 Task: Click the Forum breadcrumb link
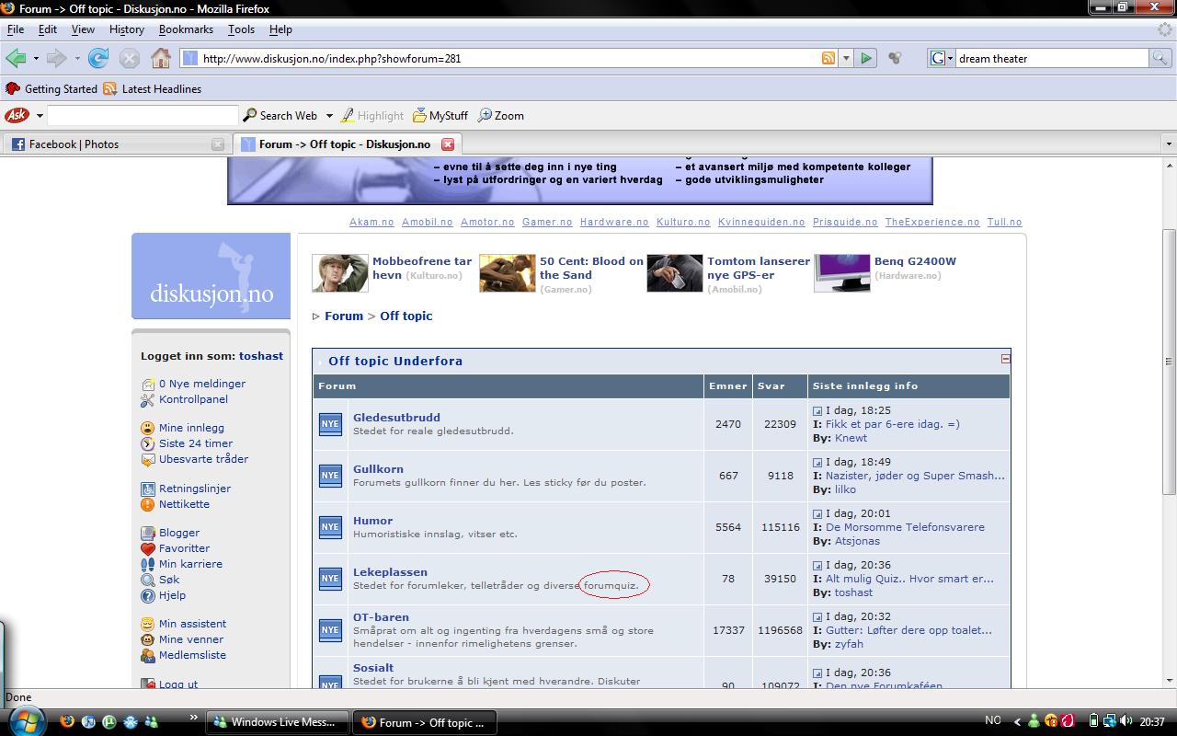pyautogui.click(x=344, y=316)
